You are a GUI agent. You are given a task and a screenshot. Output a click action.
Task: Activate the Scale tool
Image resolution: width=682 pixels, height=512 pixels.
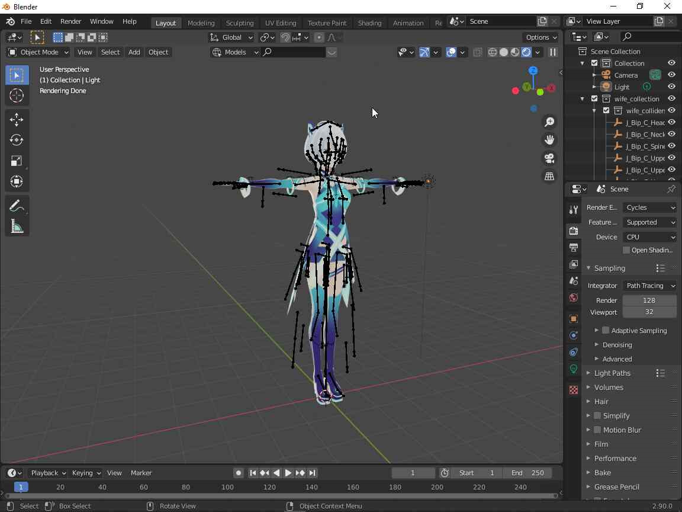click(17, 161)
